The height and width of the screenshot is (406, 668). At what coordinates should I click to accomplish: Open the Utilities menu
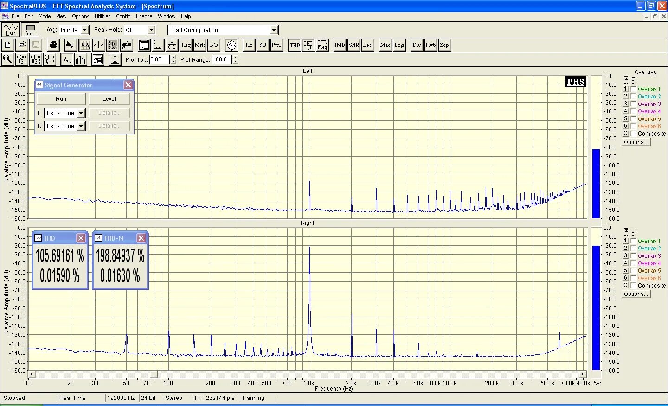point(103,16)
